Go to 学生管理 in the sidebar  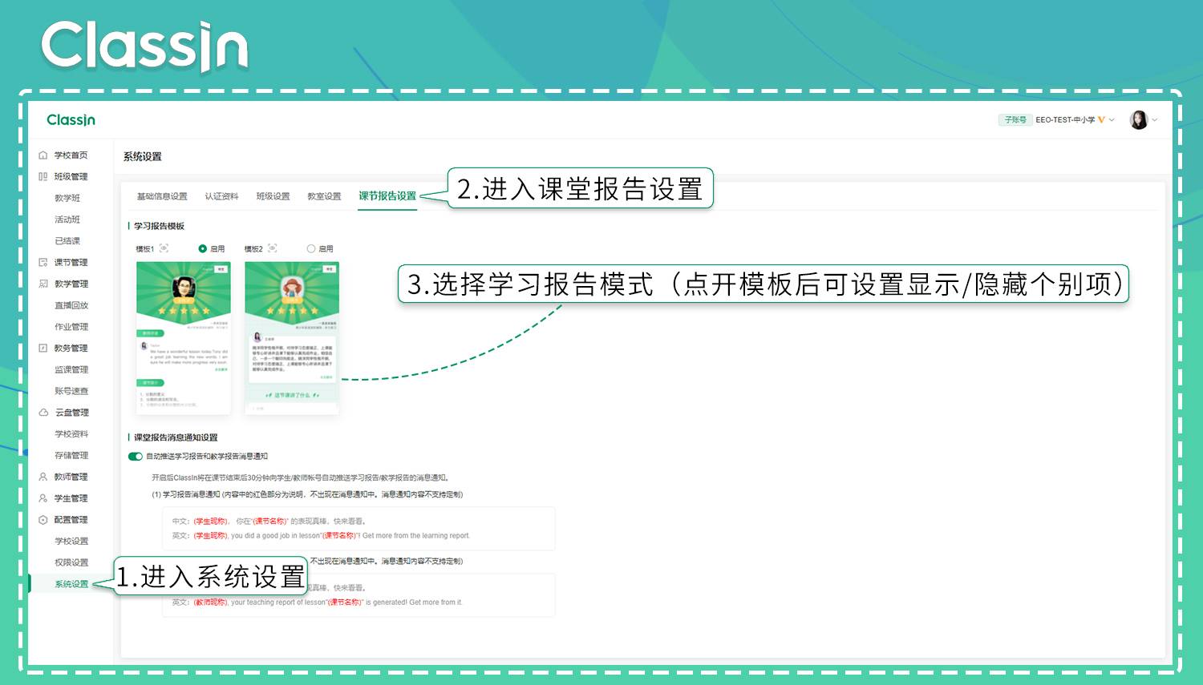tap(71, 498)
